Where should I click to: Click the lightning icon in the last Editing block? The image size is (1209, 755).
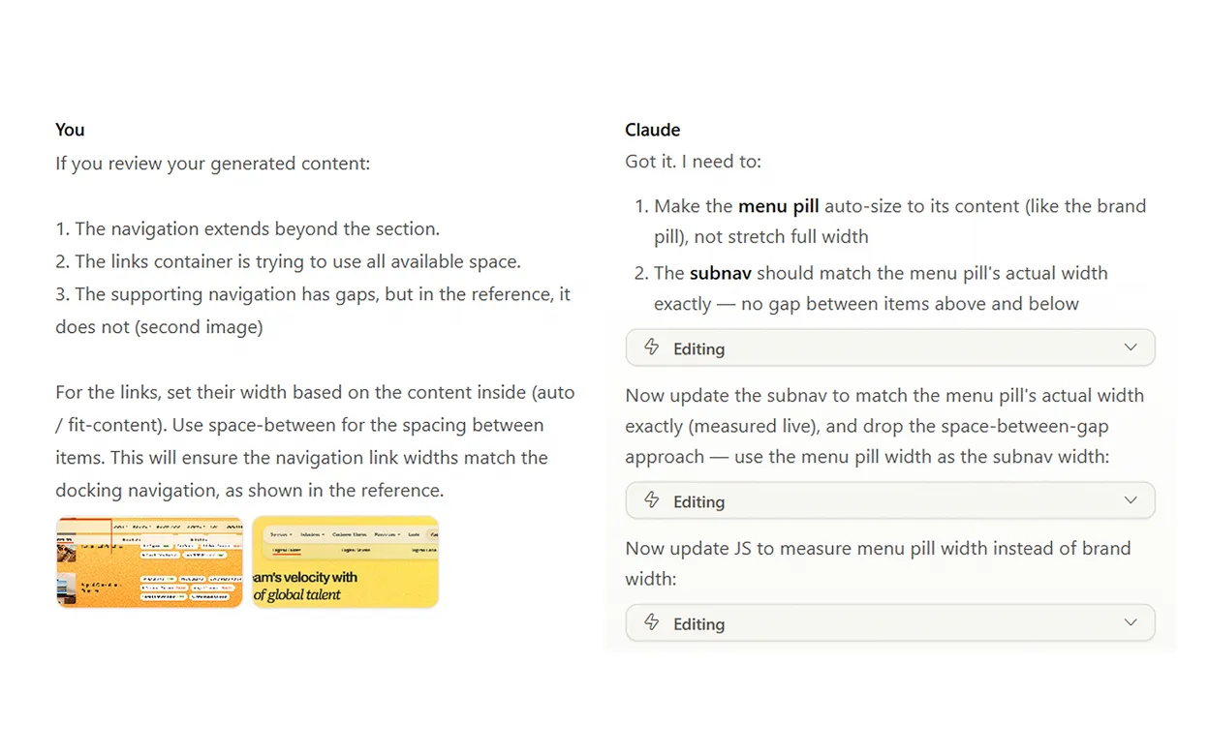[x=652, y=622]
